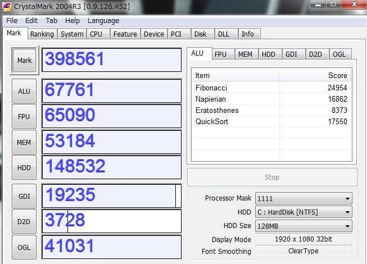The width and height of the screenshot is (367, 264).
Task: Expand the Processor Mask dropdown
Action: click(x=303, y=198)
